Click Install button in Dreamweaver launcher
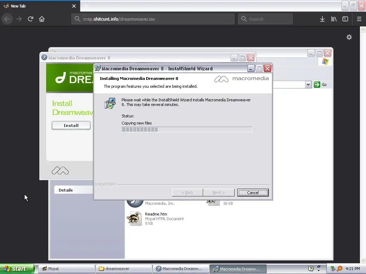Viewport: 366px width, 274px height. tap(71, 125)
